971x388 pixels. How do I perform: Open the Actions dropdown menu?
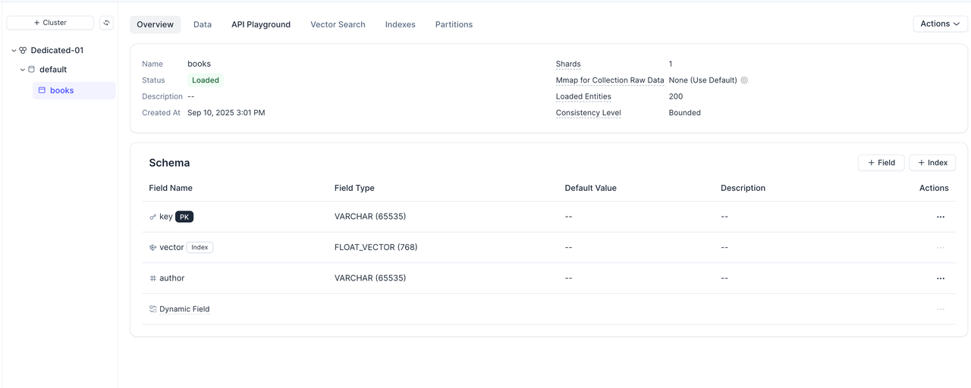pos(939,24)
